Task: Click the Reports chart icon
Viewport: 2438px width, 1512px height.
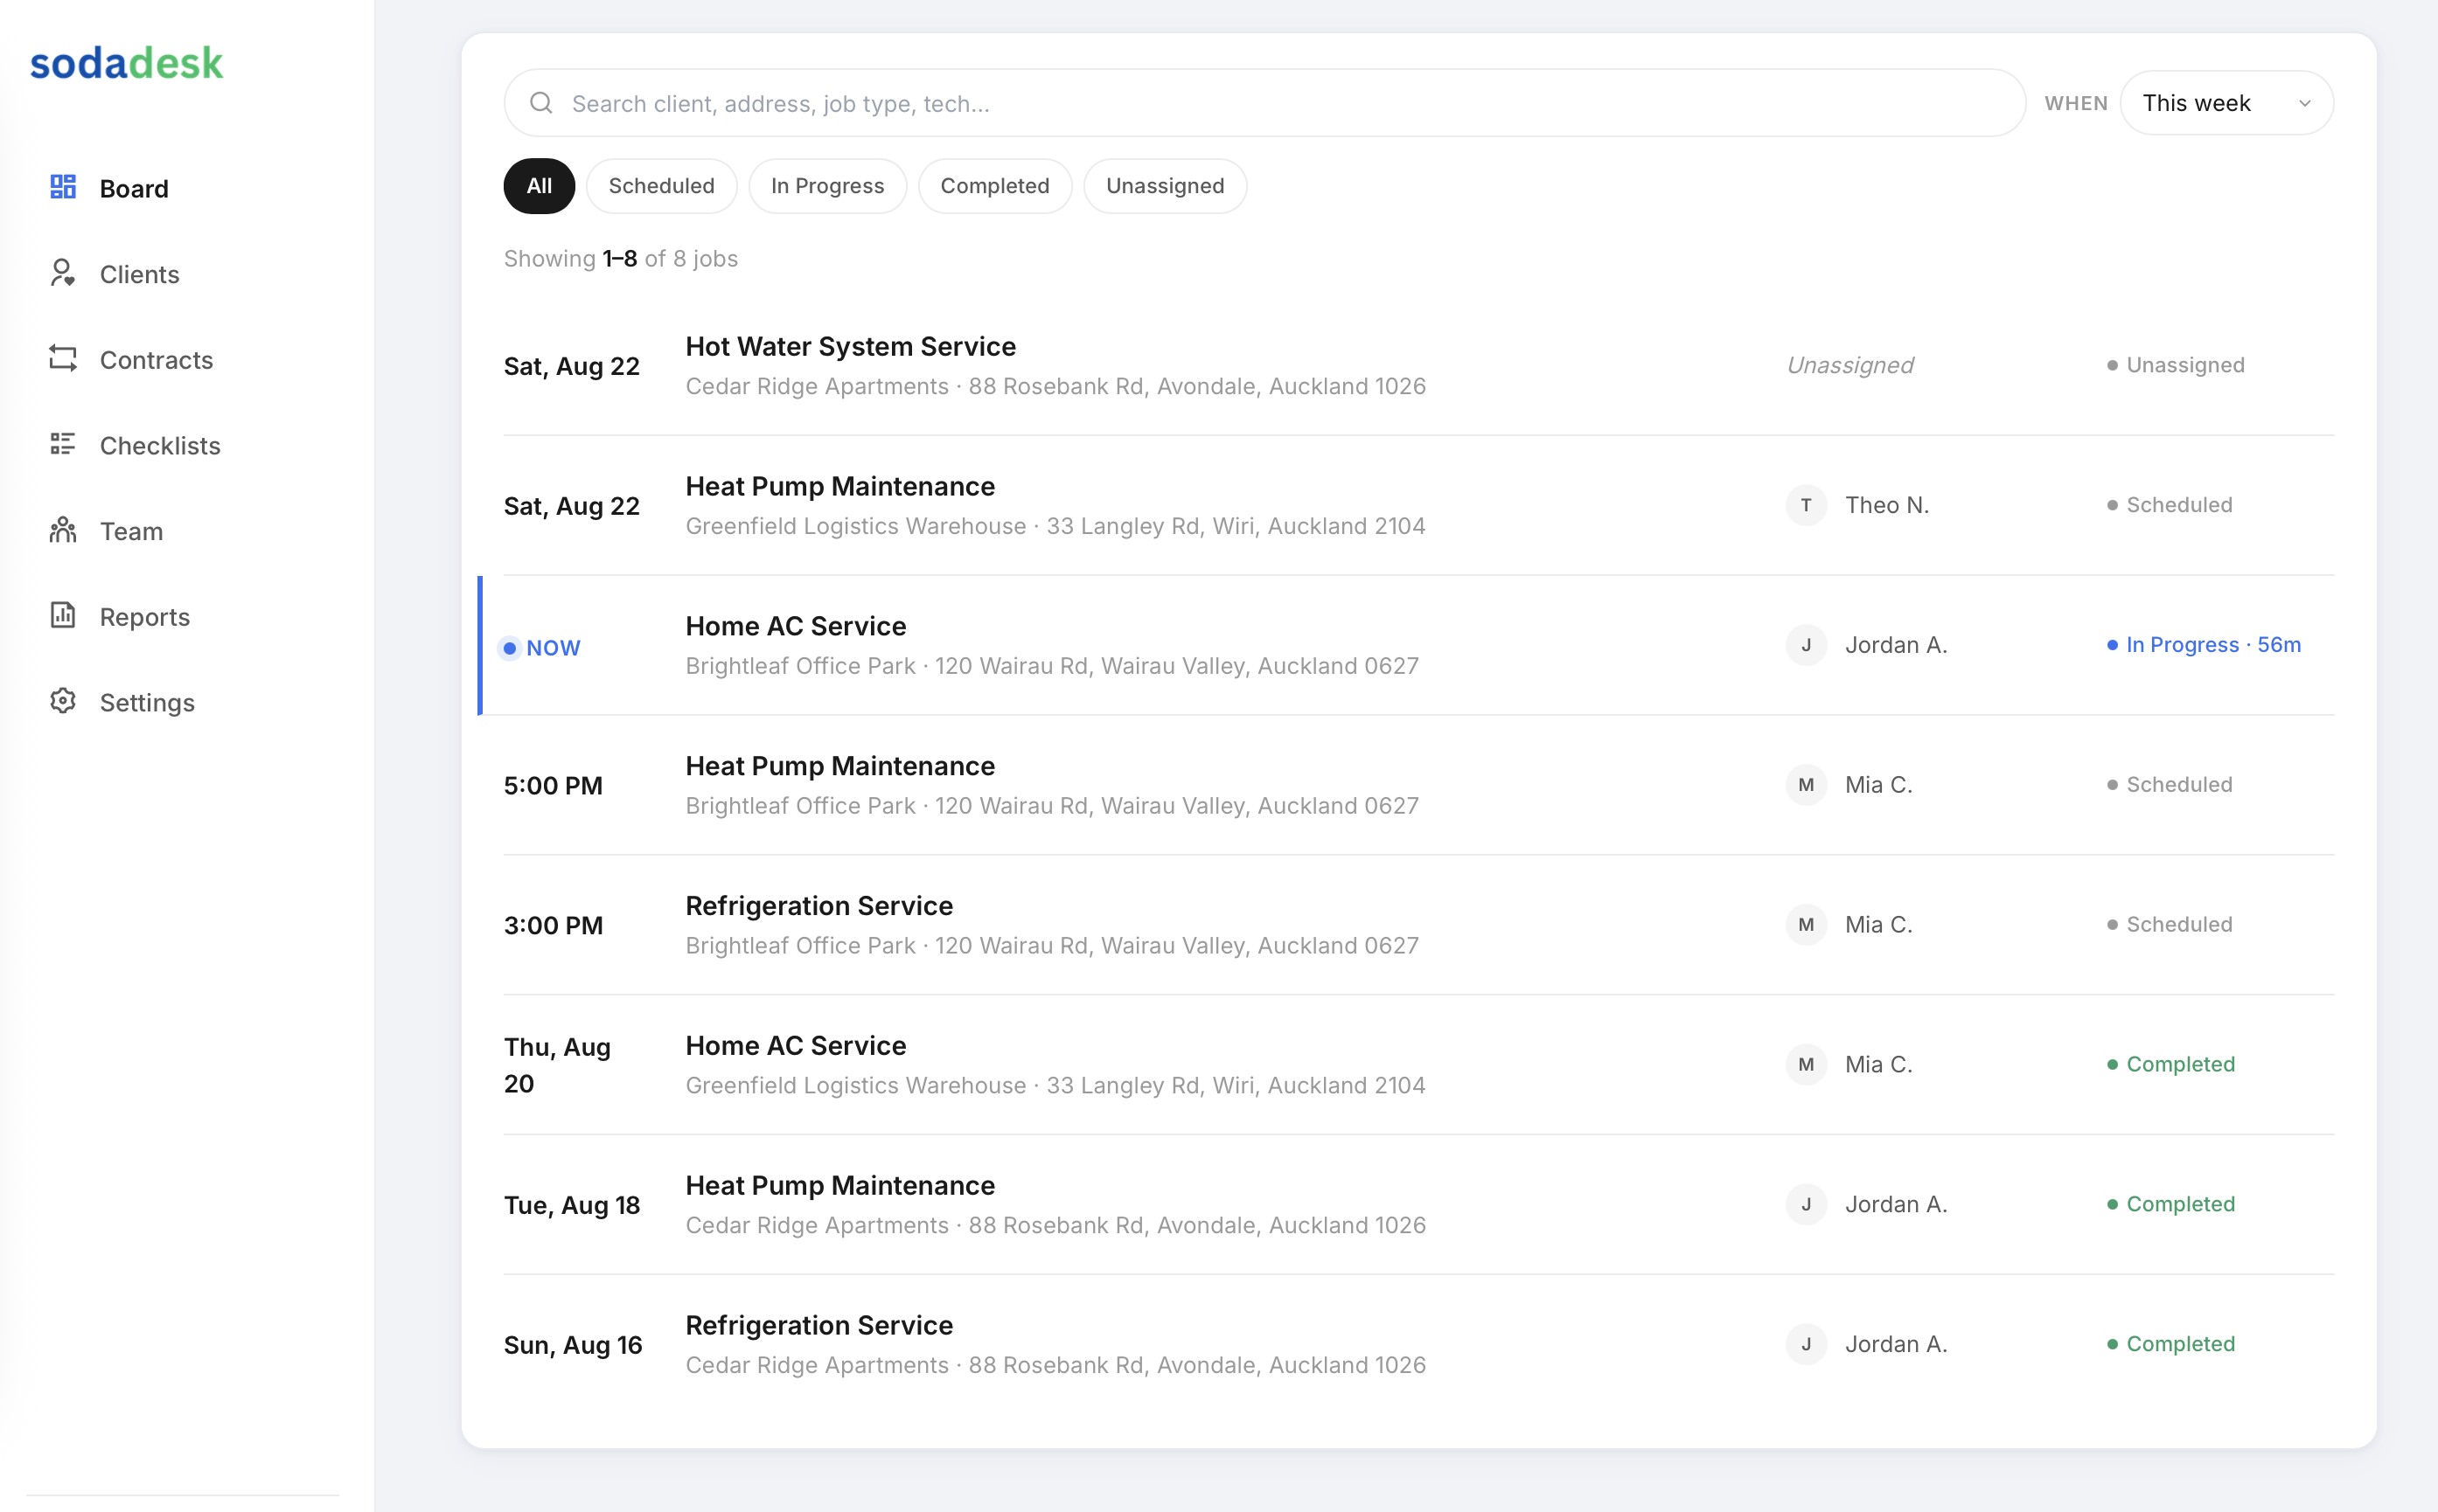Action: [63, 616]
